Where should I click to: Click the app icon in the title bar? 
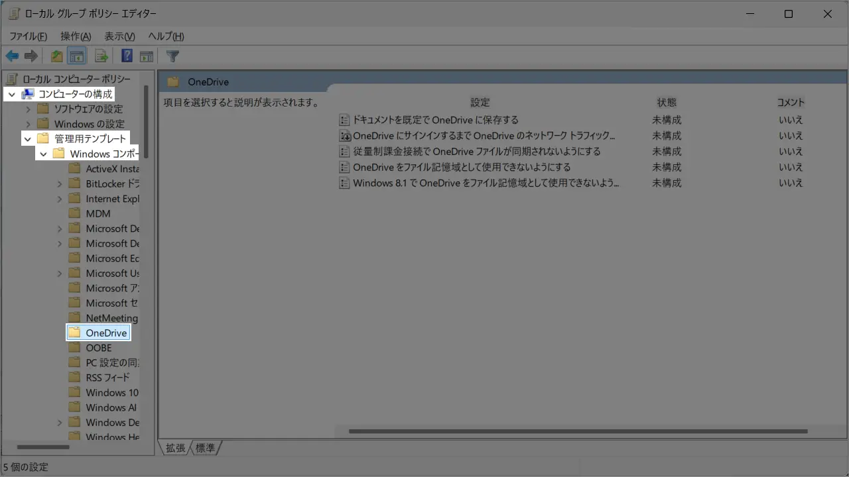[x=13, y=14]
